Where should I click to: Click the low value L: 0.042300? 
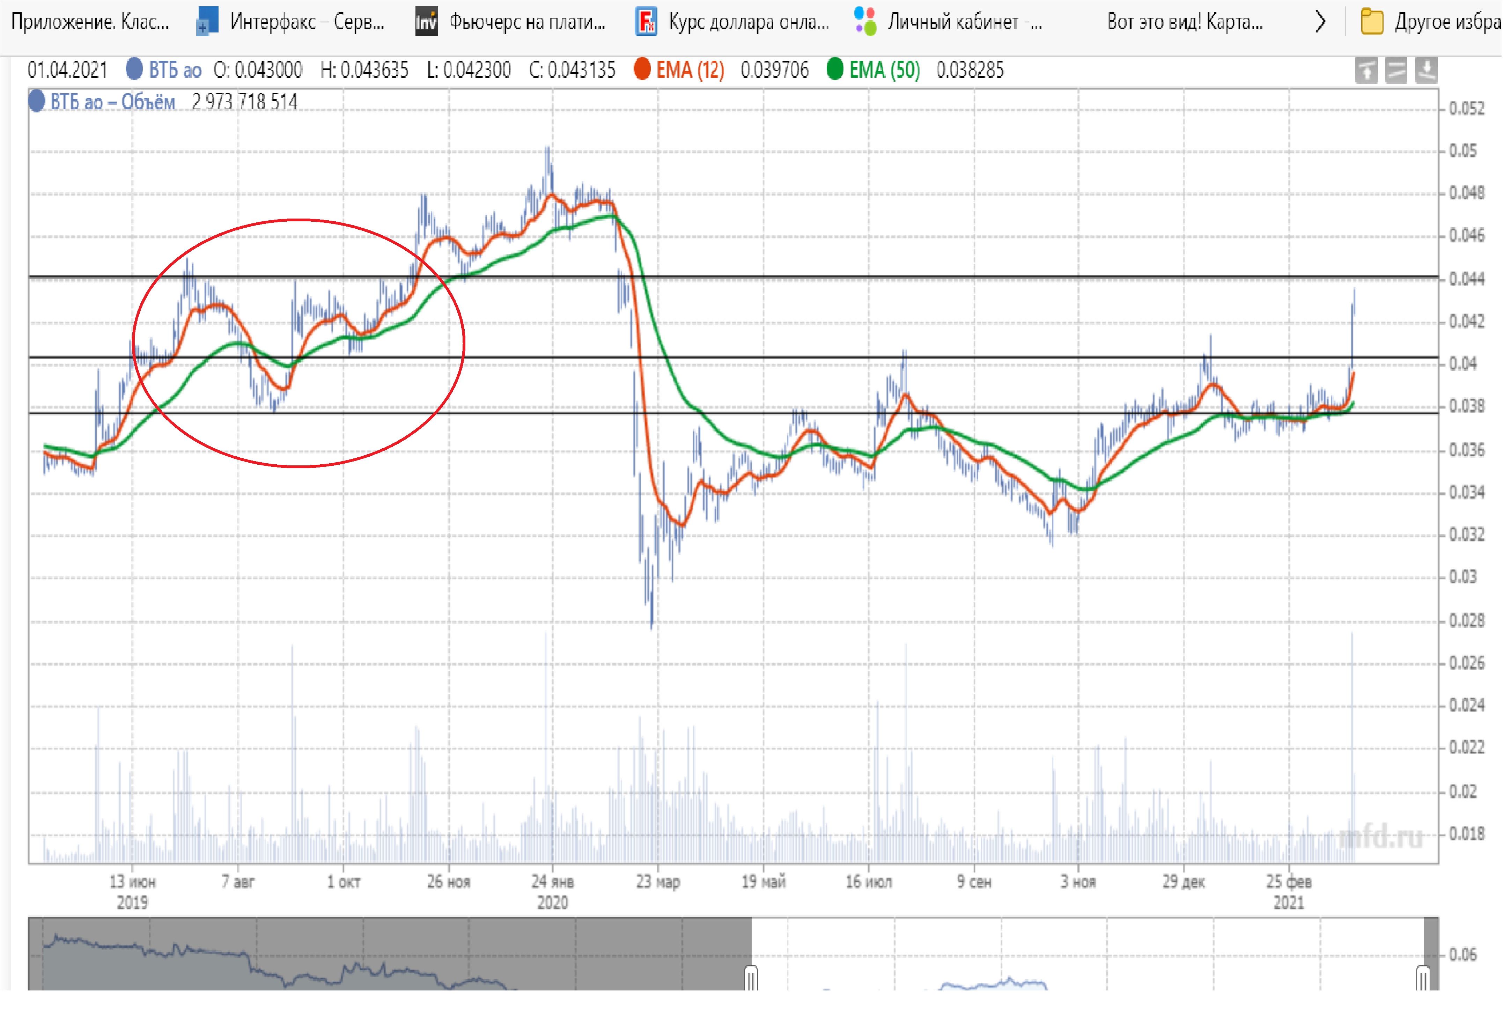[x=469, y=70]
